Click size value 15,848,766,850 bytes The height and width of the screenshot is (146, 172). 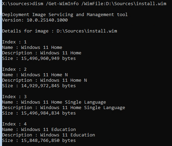tap(49, 141)
